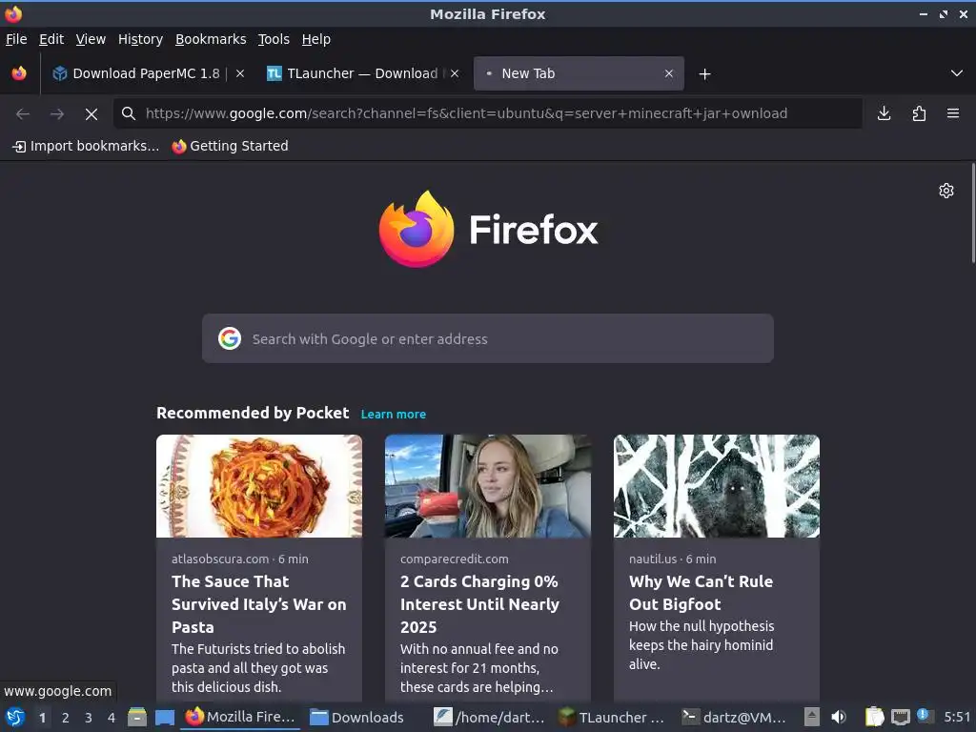Click the comparecredit.com source text
Image resolution: width=976 pixels, height=732 pixels.
click(x=455, y=559)
